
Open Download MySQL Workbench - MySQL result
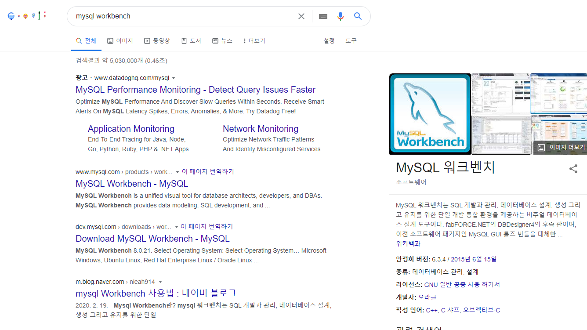[x=152, y=239]
